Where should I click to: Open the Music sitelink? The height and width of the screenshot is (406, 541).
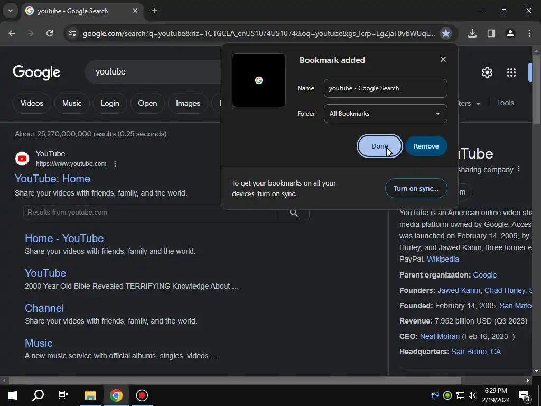coord(39,343)
